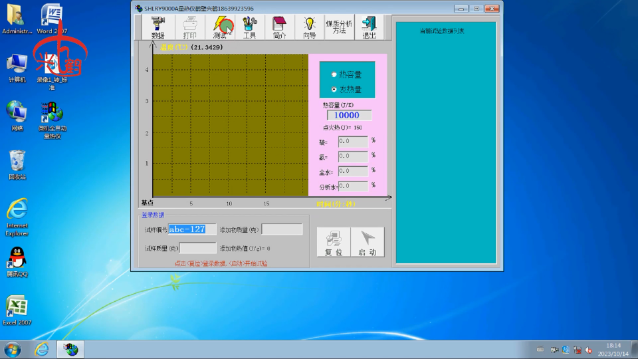Click the 氢 percentage input field

click(353, 156)
